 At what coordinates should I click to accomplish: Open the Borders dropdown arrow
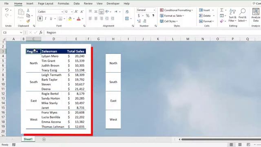pyautogui.click(x=64, y=18)
